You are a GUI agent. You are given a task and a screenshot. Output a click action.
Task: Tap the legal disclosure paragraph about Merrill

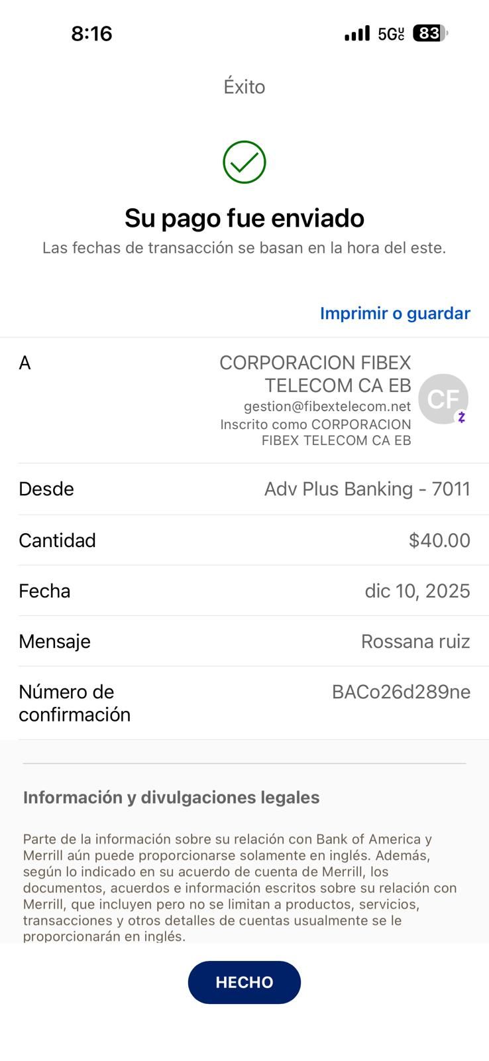(x=240, y=887)
